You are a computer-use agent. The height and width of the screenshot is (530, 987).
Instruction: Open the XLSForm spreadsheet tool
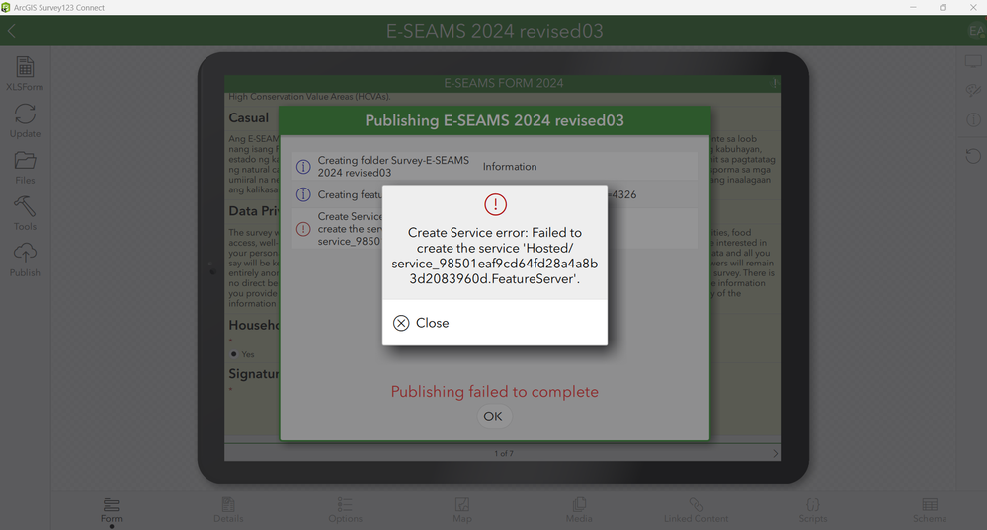pos(25,73)
